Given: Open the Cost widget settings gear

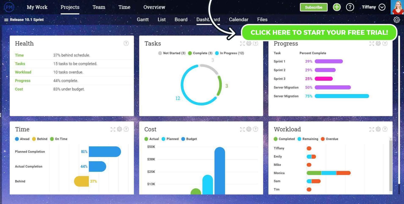Looking at the screenshot, I should tap(249, 129).
